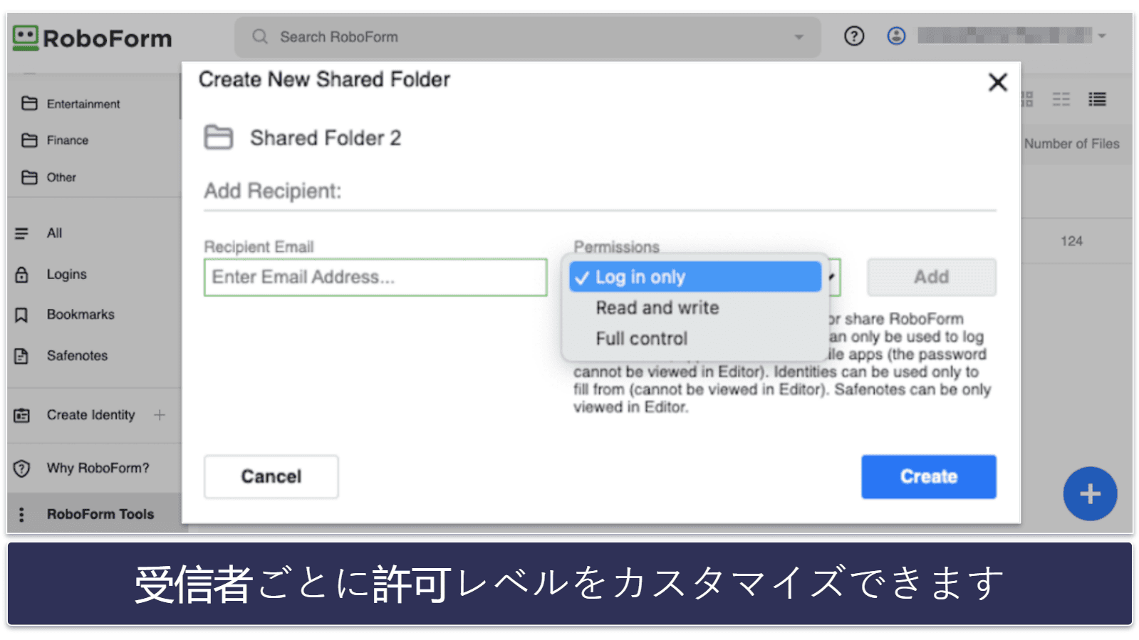Select Logins in sidebar
This screenshot has width=1139, height=640.
point(66,274)
